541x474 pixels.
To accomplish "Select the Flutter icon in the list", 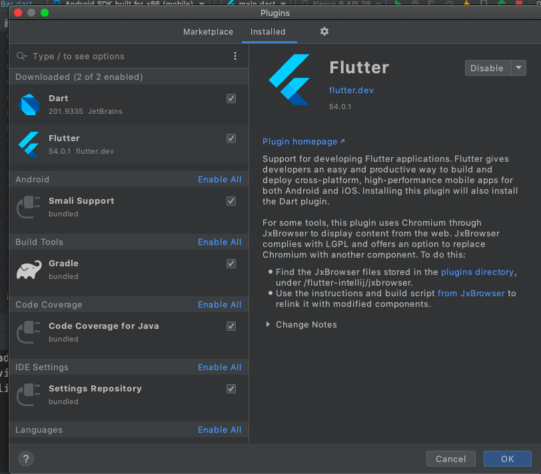I will (29, 144).
